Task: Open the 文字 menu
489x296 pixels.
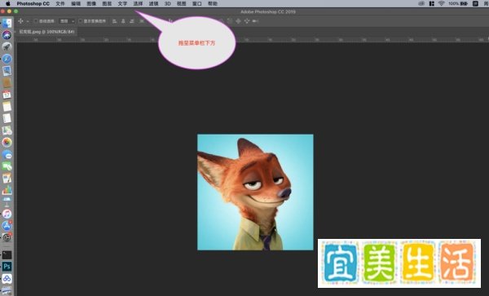Action: click(x=122, y=4)
